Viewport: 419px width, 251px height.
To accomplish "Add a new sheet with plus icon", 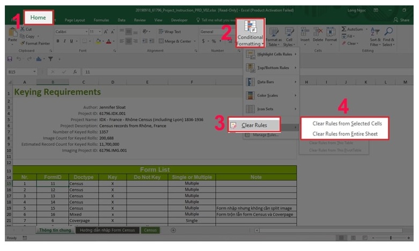I will click(173, 230).
